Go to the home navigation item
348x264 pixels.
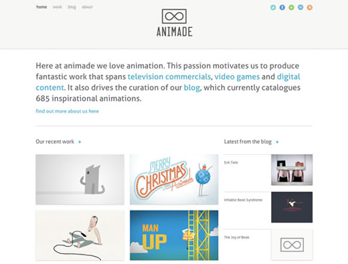tap(41, 7)
